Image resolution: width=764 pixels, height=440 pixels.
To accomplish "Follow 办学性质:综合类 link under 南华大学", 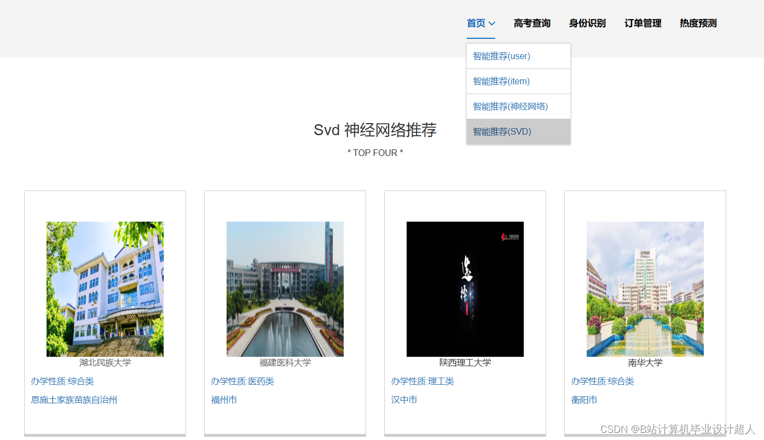I will (x=603, y=381).
